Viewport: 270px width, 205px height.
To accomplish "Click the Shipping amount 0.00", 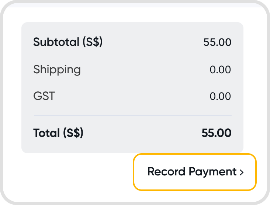I will [x=220, y=70].
